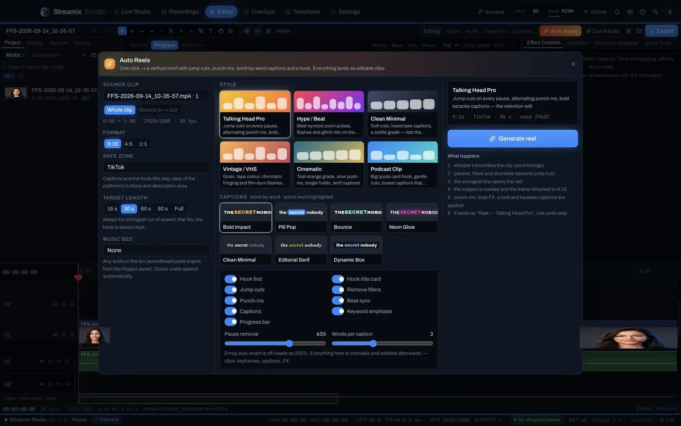
Task: Open the Source Clip file dropdown
Action: click(156, 96)
